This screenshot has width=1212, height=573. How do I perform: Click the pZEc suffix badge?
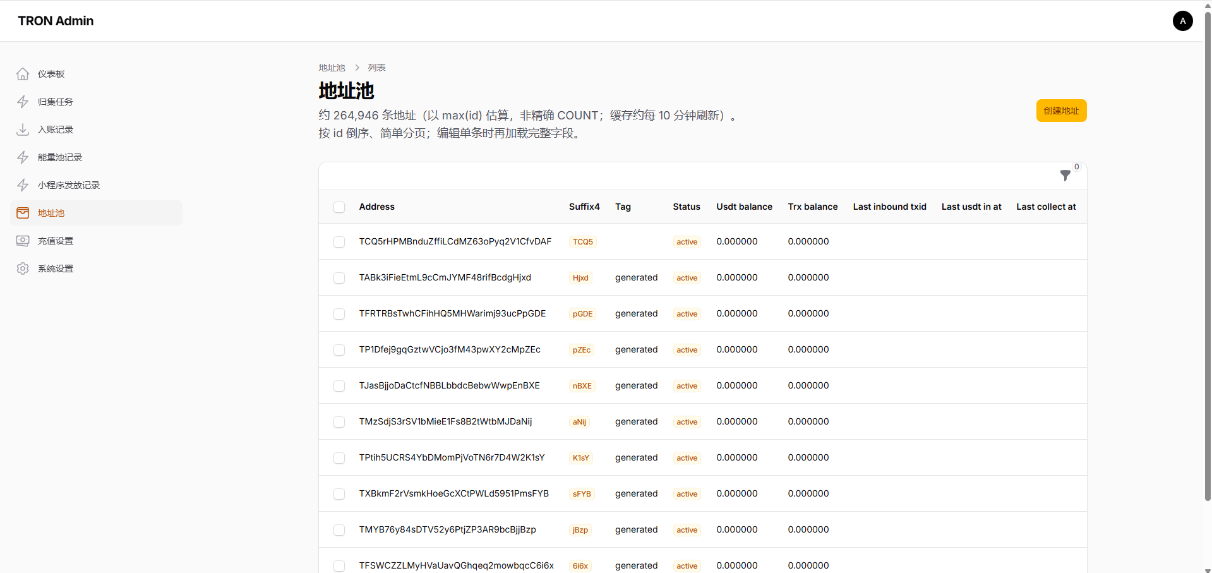coord(582,350)
